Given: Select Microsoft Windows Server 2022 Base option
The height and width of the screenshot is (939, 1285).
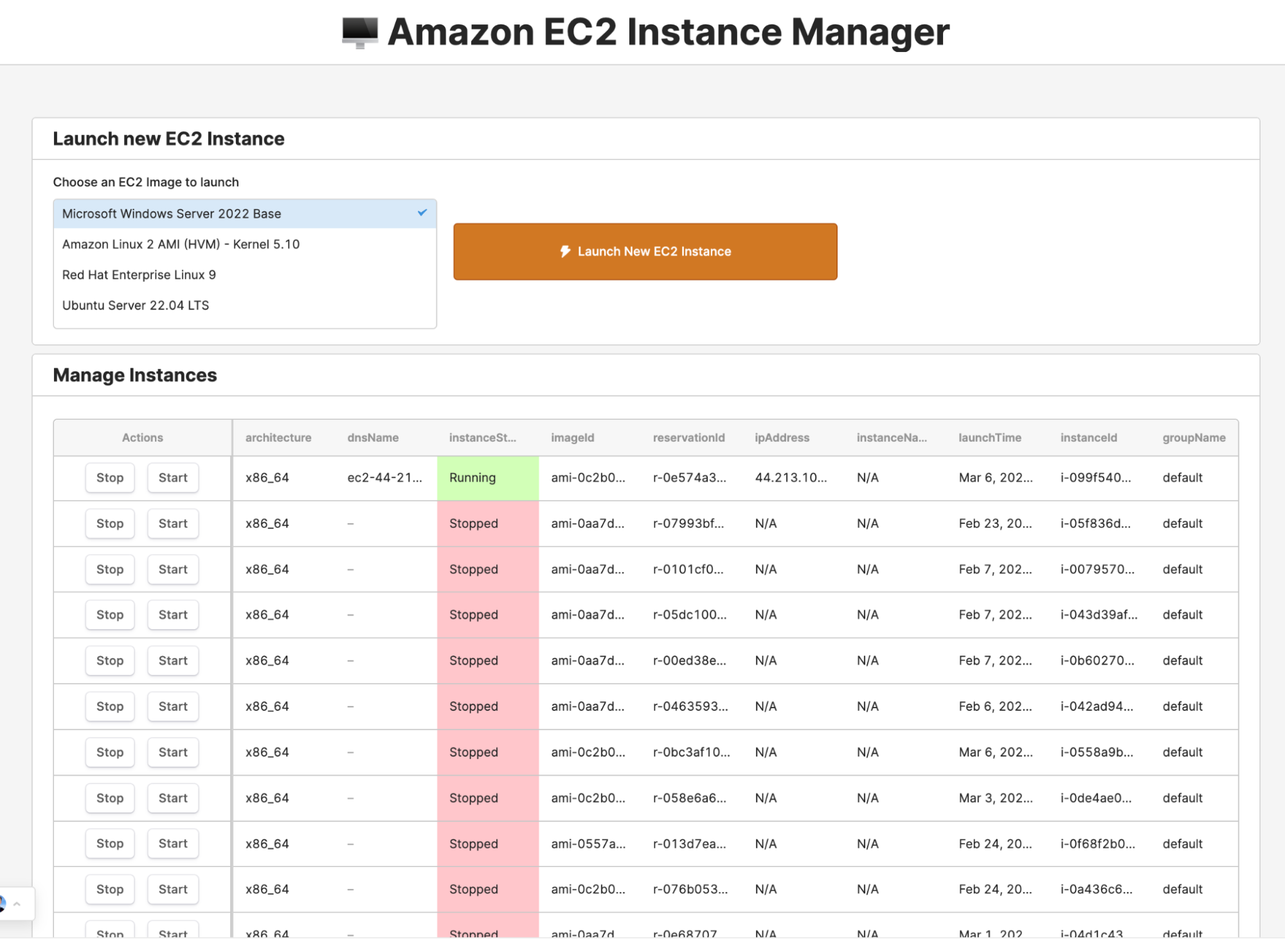Looking at the screenshot, I should pyautogui.click(x=172, y=213).
